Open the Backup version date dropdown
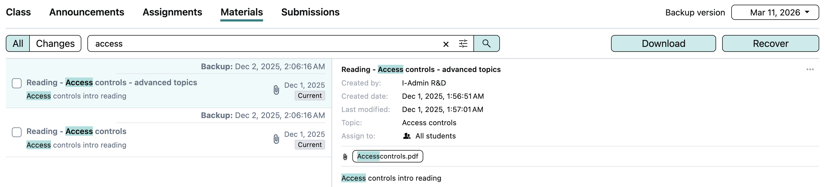 775,12
